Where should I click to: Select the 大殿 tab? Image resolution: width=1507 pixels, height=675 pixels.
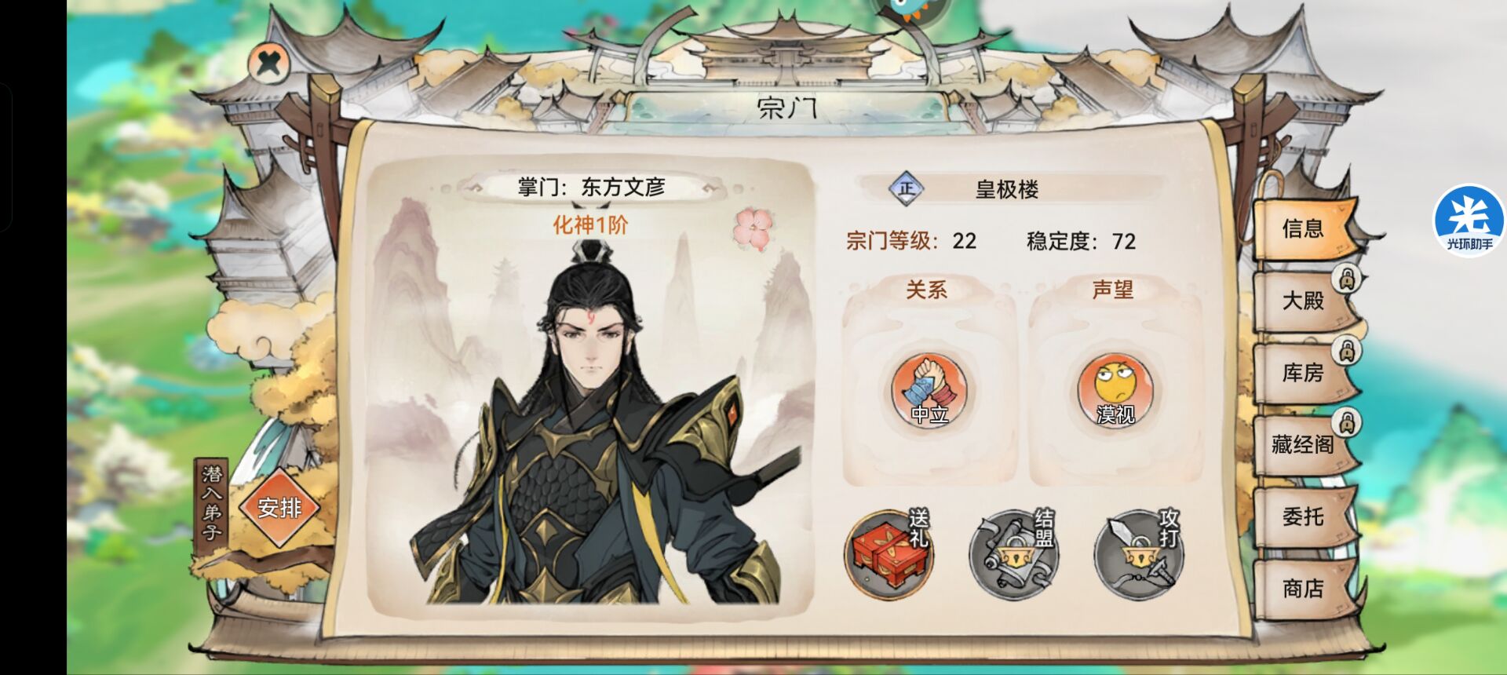1303,301
